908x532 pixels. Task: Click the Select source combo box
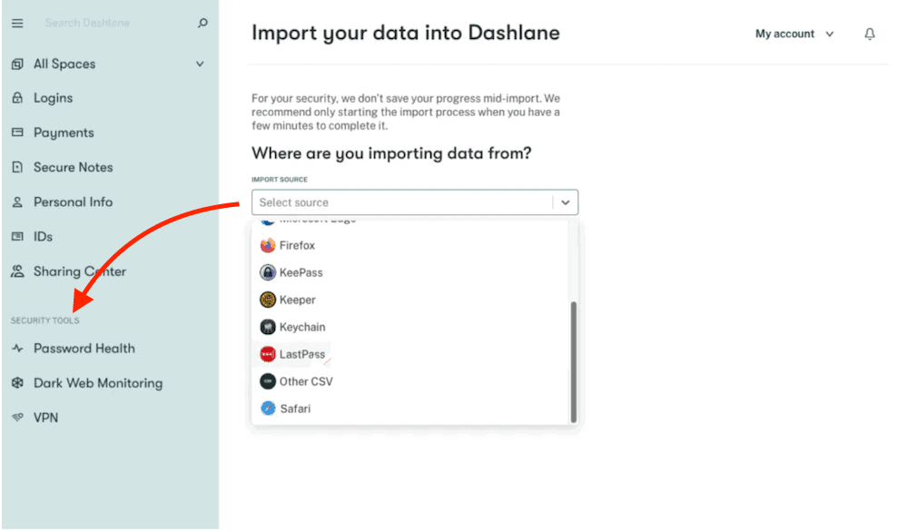coord(415,202)
